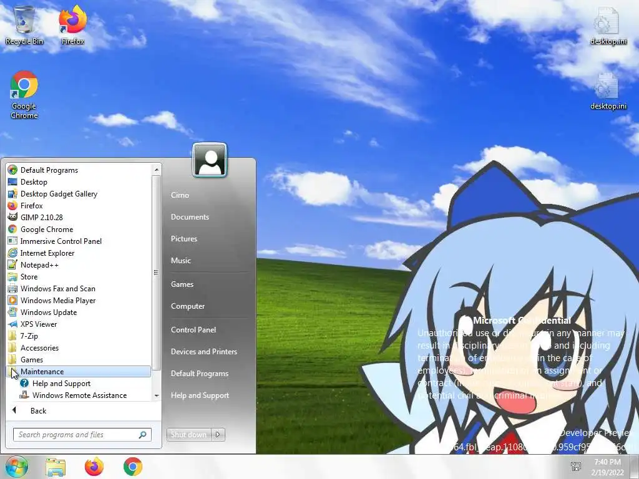The height and width of the screenshot is (479, 639).
Task: Click the network tray icon
Action: [576, 467]
